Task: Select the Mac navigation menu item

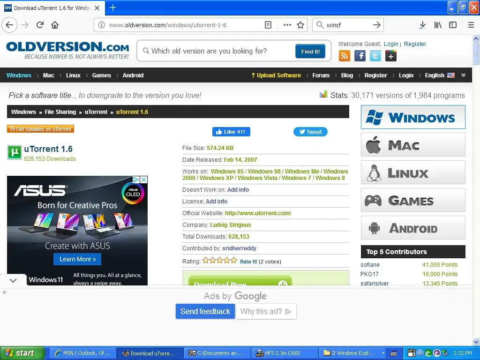Action: coord(49,75)
